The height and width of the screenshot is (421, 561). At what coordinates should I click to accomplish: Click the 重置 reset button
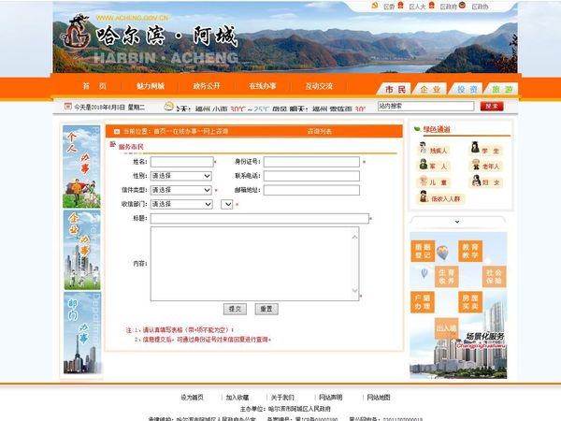pos(266,309)
